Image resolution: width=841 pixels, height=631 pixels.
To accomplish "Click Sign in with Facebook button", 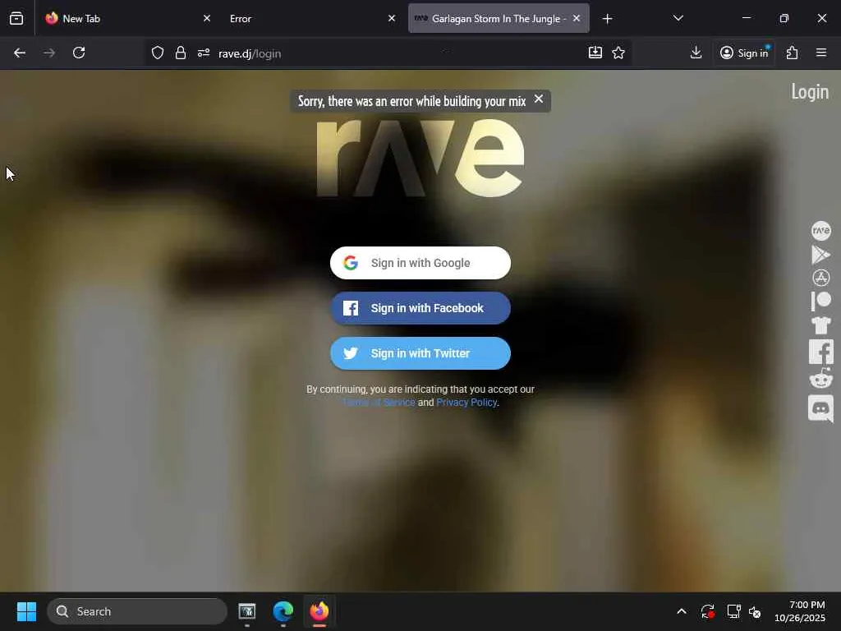I will coord(420,308).
